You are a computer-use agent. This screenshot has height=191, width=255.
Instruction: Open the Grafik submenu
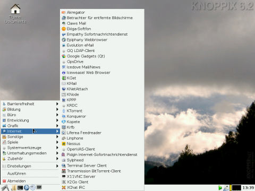[x=30, y=126]
